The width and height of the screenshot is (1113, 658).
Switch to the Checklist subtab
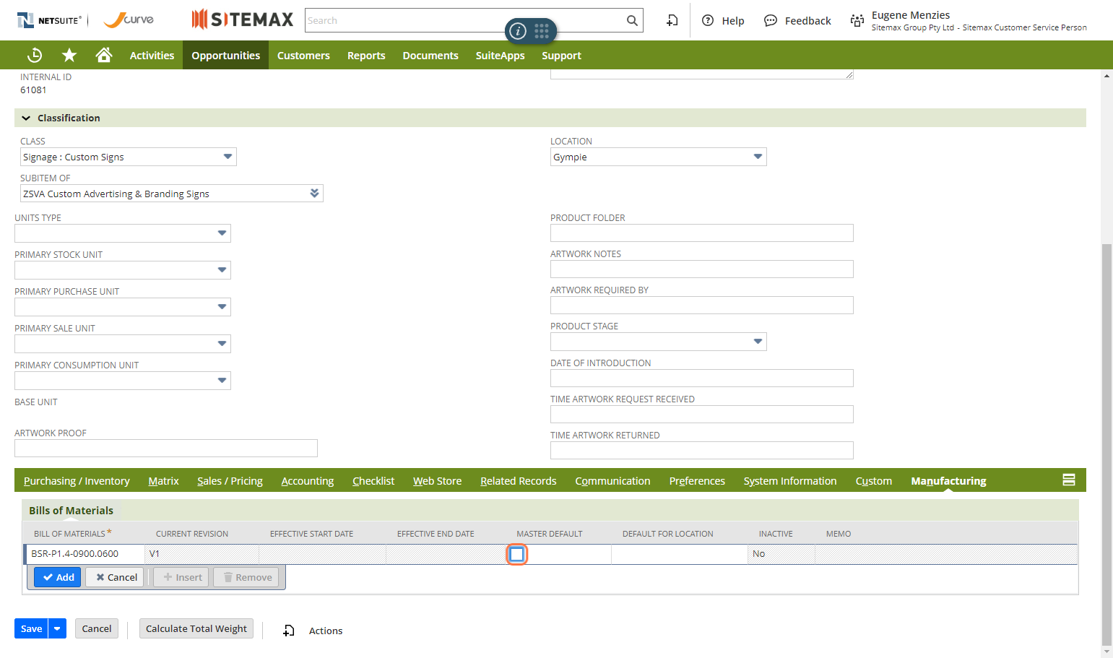click(x=373, y=480)
